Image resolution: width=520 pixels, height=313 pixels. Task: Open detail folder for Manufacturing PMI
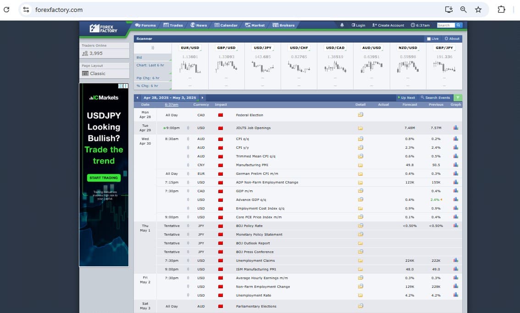[x=360, y=165]
